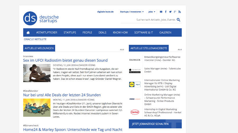The image size is (238, 133).
Task: Follow the digitale-leute.de link
Action: tap(105, 12)
